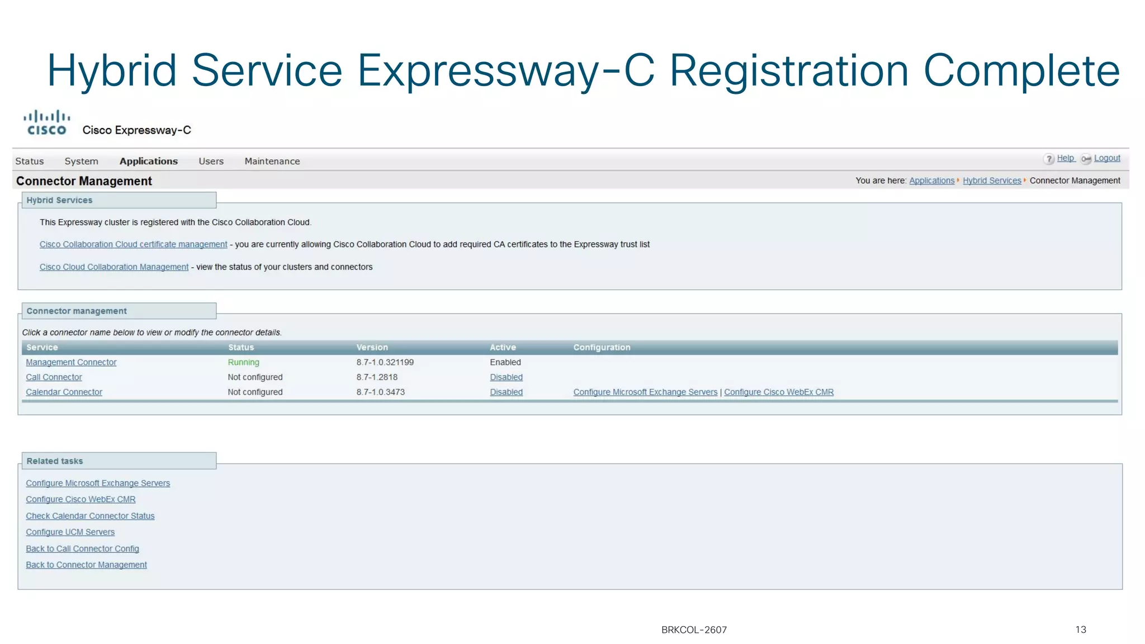Open the System menu
This screenshot has height=644, width=1145.
[x=81, y=161]
